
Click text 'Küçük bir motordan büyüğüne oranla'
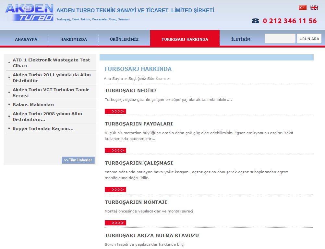pyautogui.click(x=199, y=136)
